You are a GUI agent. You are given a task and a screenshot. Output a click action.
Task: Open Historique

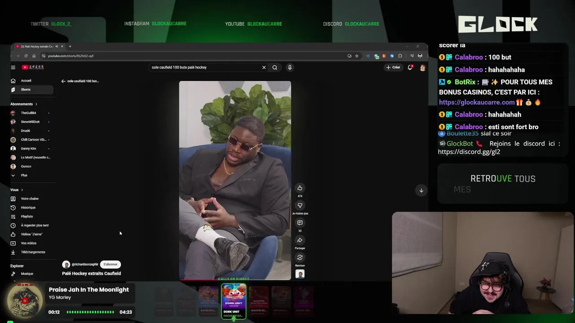[31, 208]
